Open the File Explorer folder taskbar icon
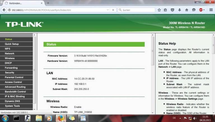 point(39,118)
